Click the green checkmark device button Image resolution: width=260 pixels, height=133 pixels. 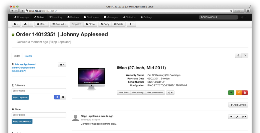(x=231, y=93)
